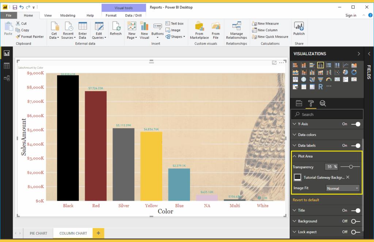The width and height of the screenshot is (374, 242).
Task: Switch to the PIE CHART page tab
Action: click(38, 233)
